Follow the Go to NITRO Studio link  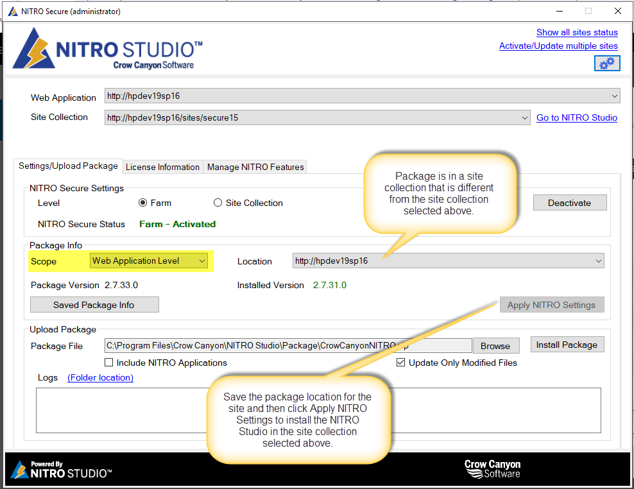[577, 117]
